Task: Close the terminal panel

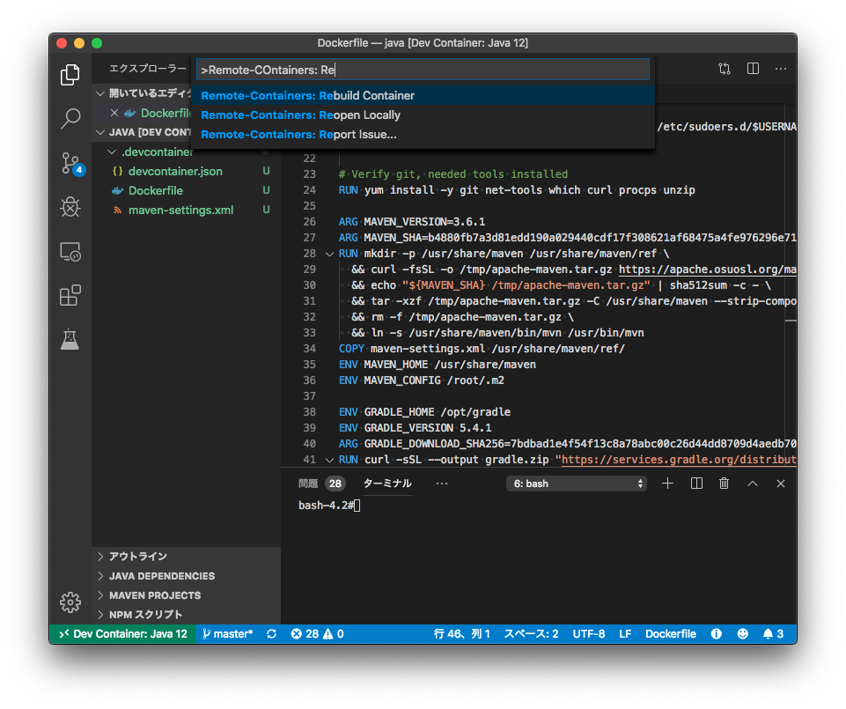Action: tap(781, 484)
